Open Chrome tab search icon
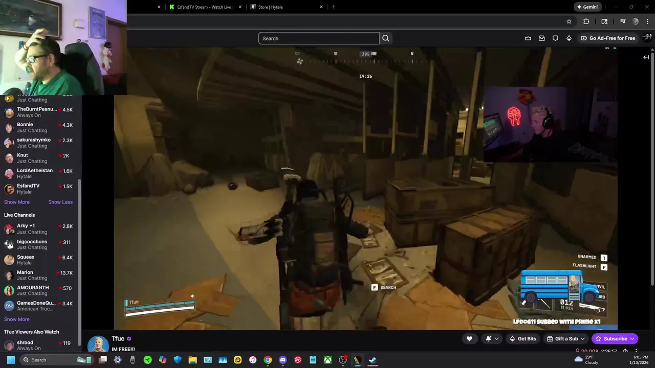 click(x=604, y=21)
